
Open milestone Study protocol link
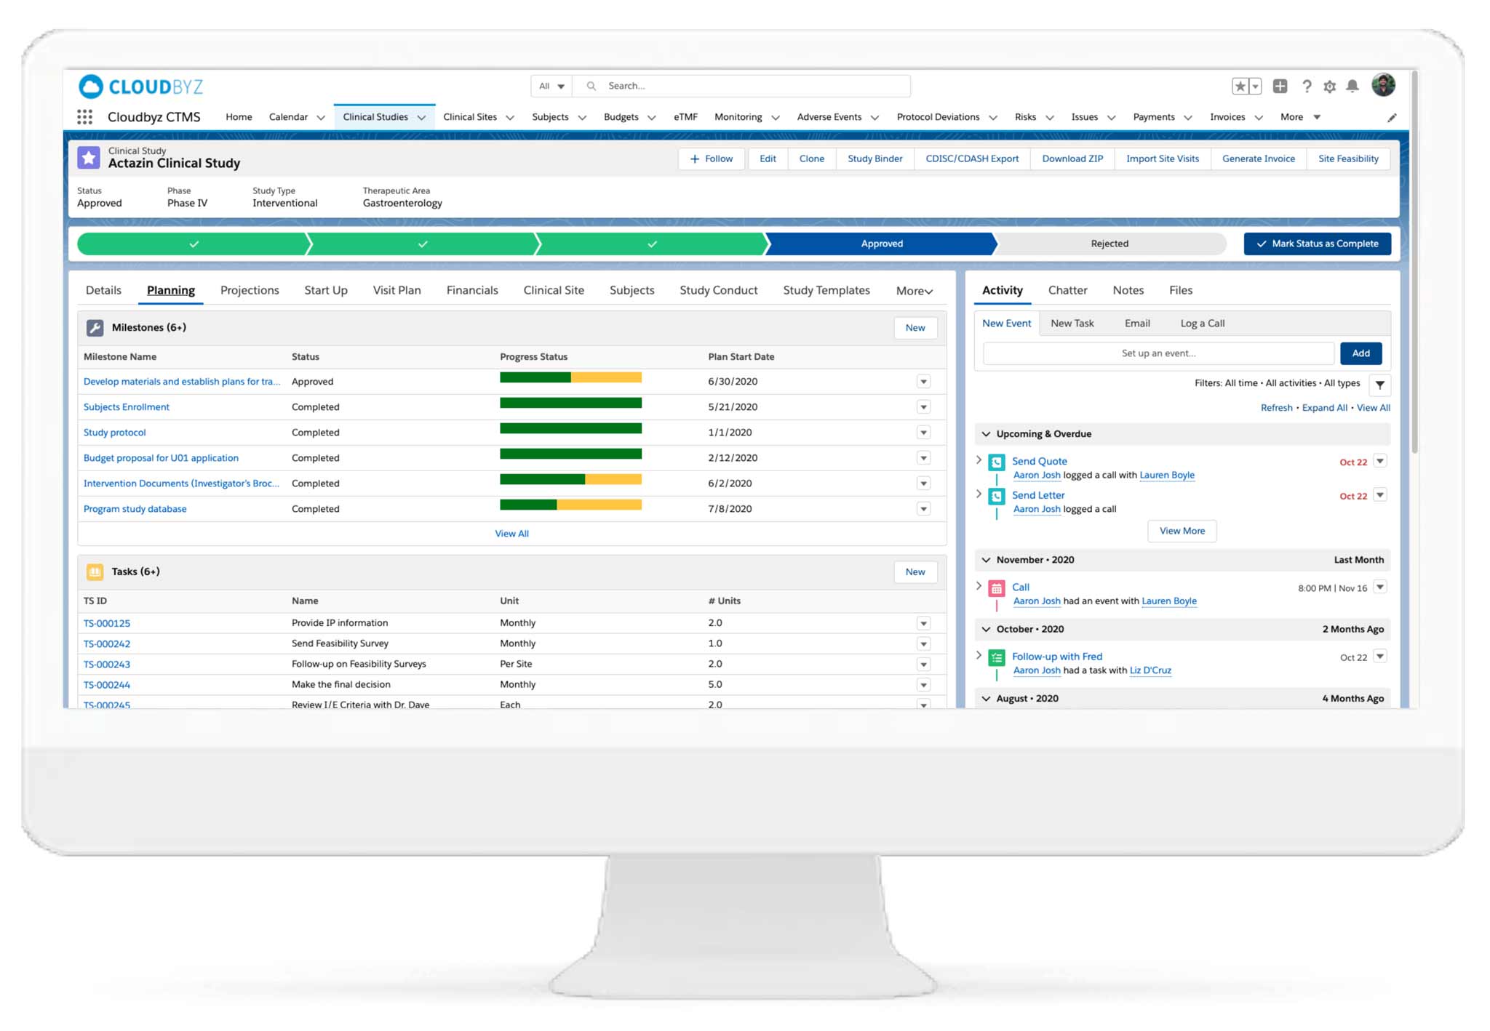(114, 432)
